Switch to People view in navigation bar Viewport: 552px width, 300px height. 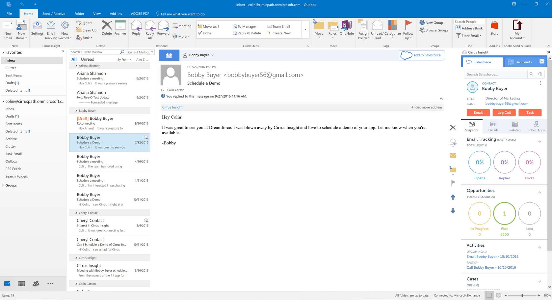[36, 284]
